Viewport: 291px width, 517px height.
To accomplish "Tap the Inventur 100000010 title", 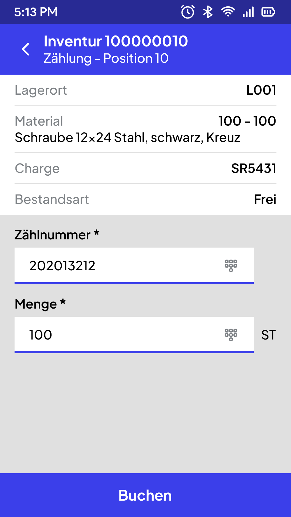I will 116,41.
